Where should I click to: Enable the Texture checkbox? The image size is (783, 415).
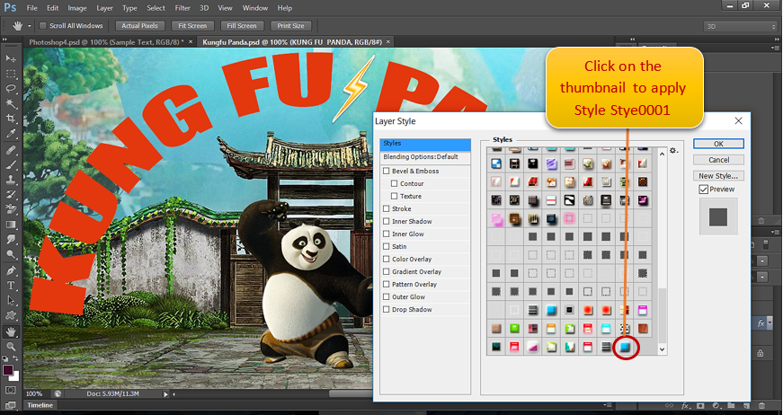[x=394, y=196]
